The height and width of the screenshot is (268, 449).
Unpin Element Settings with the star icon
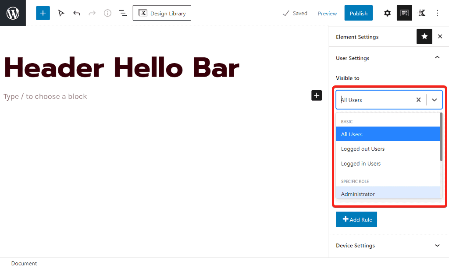click(x=424, y=37)
